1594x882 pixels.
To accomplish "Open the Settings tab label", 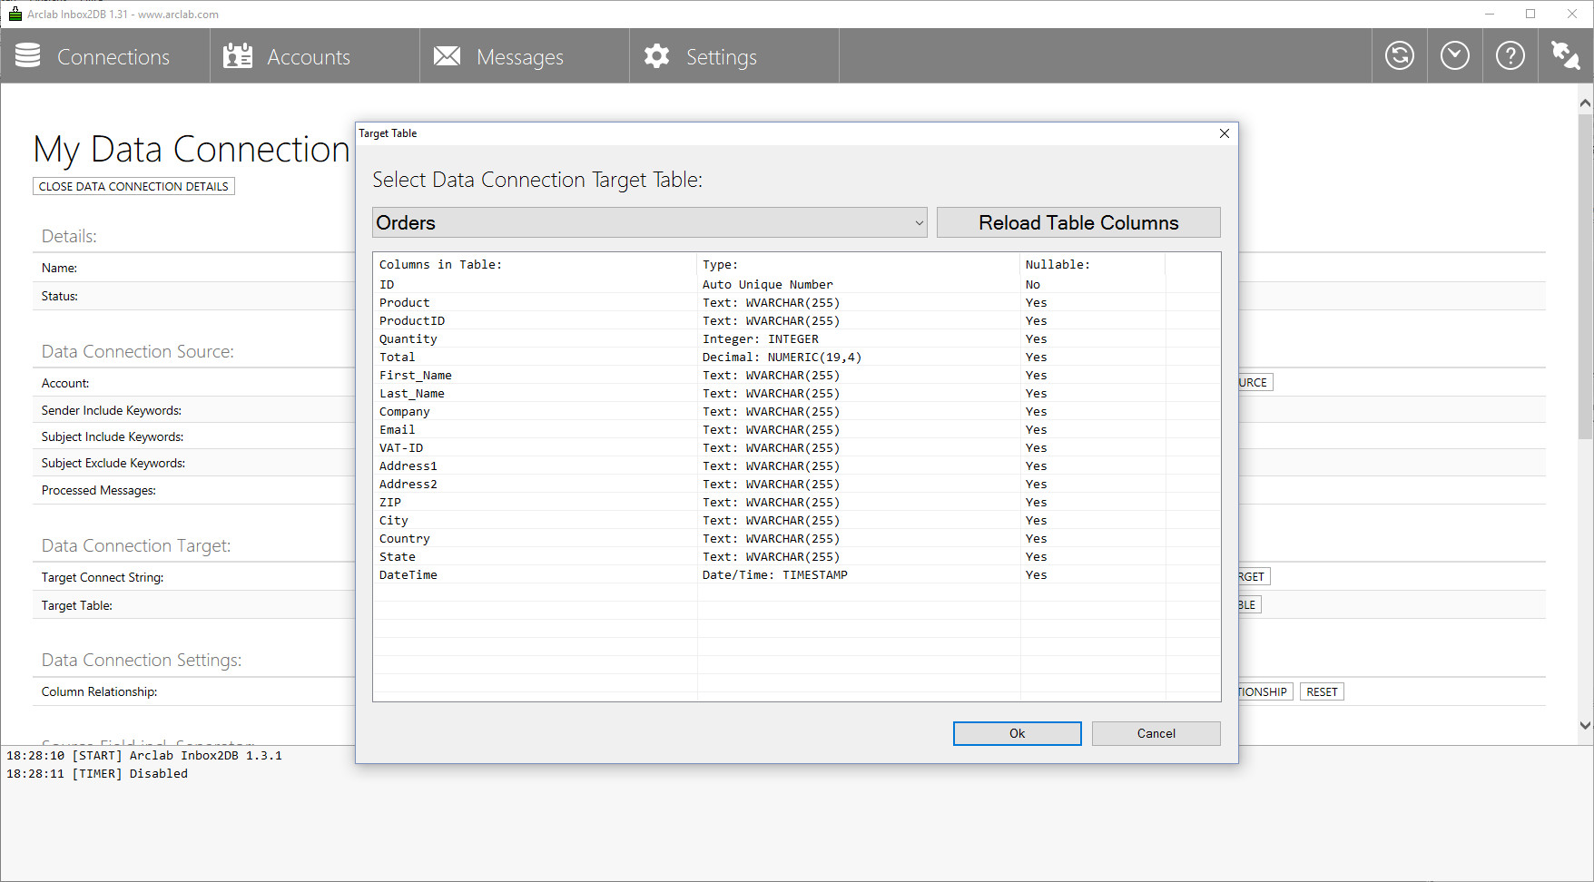I will coord(722,57).
